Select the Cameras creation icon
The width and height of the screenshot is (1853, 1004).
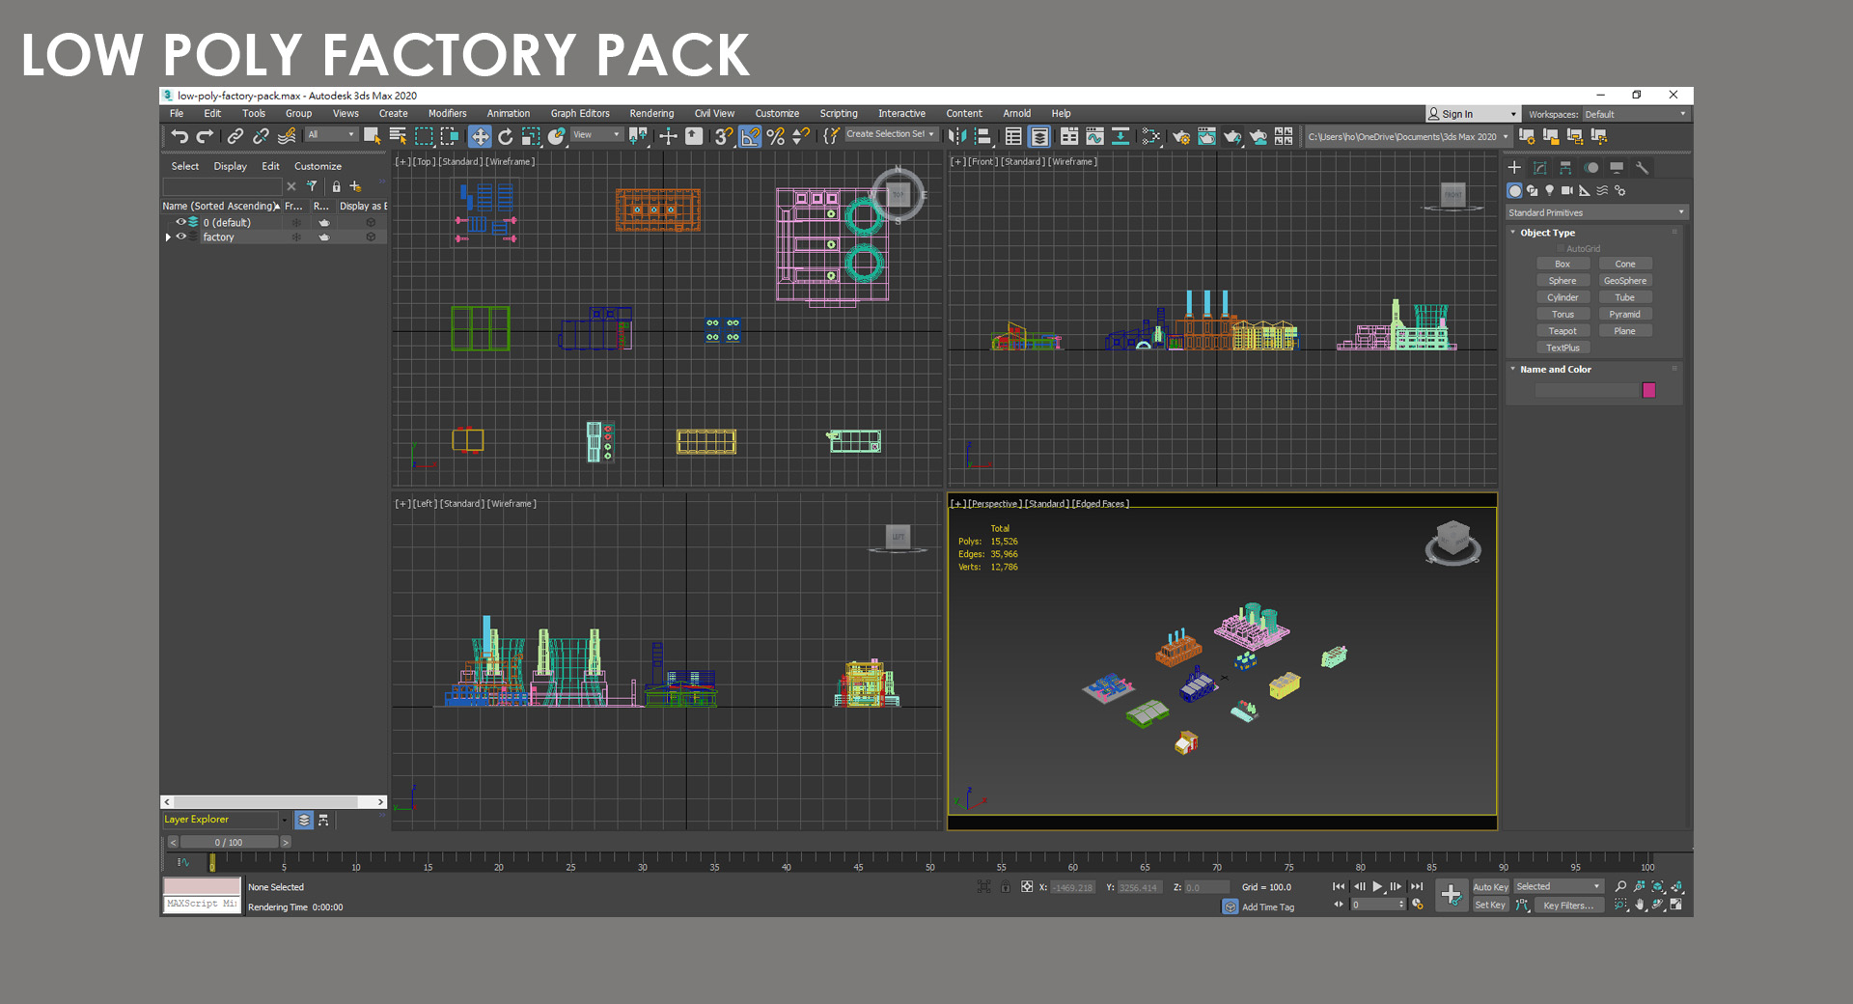pyautogui.click(x=1566, y=191)
